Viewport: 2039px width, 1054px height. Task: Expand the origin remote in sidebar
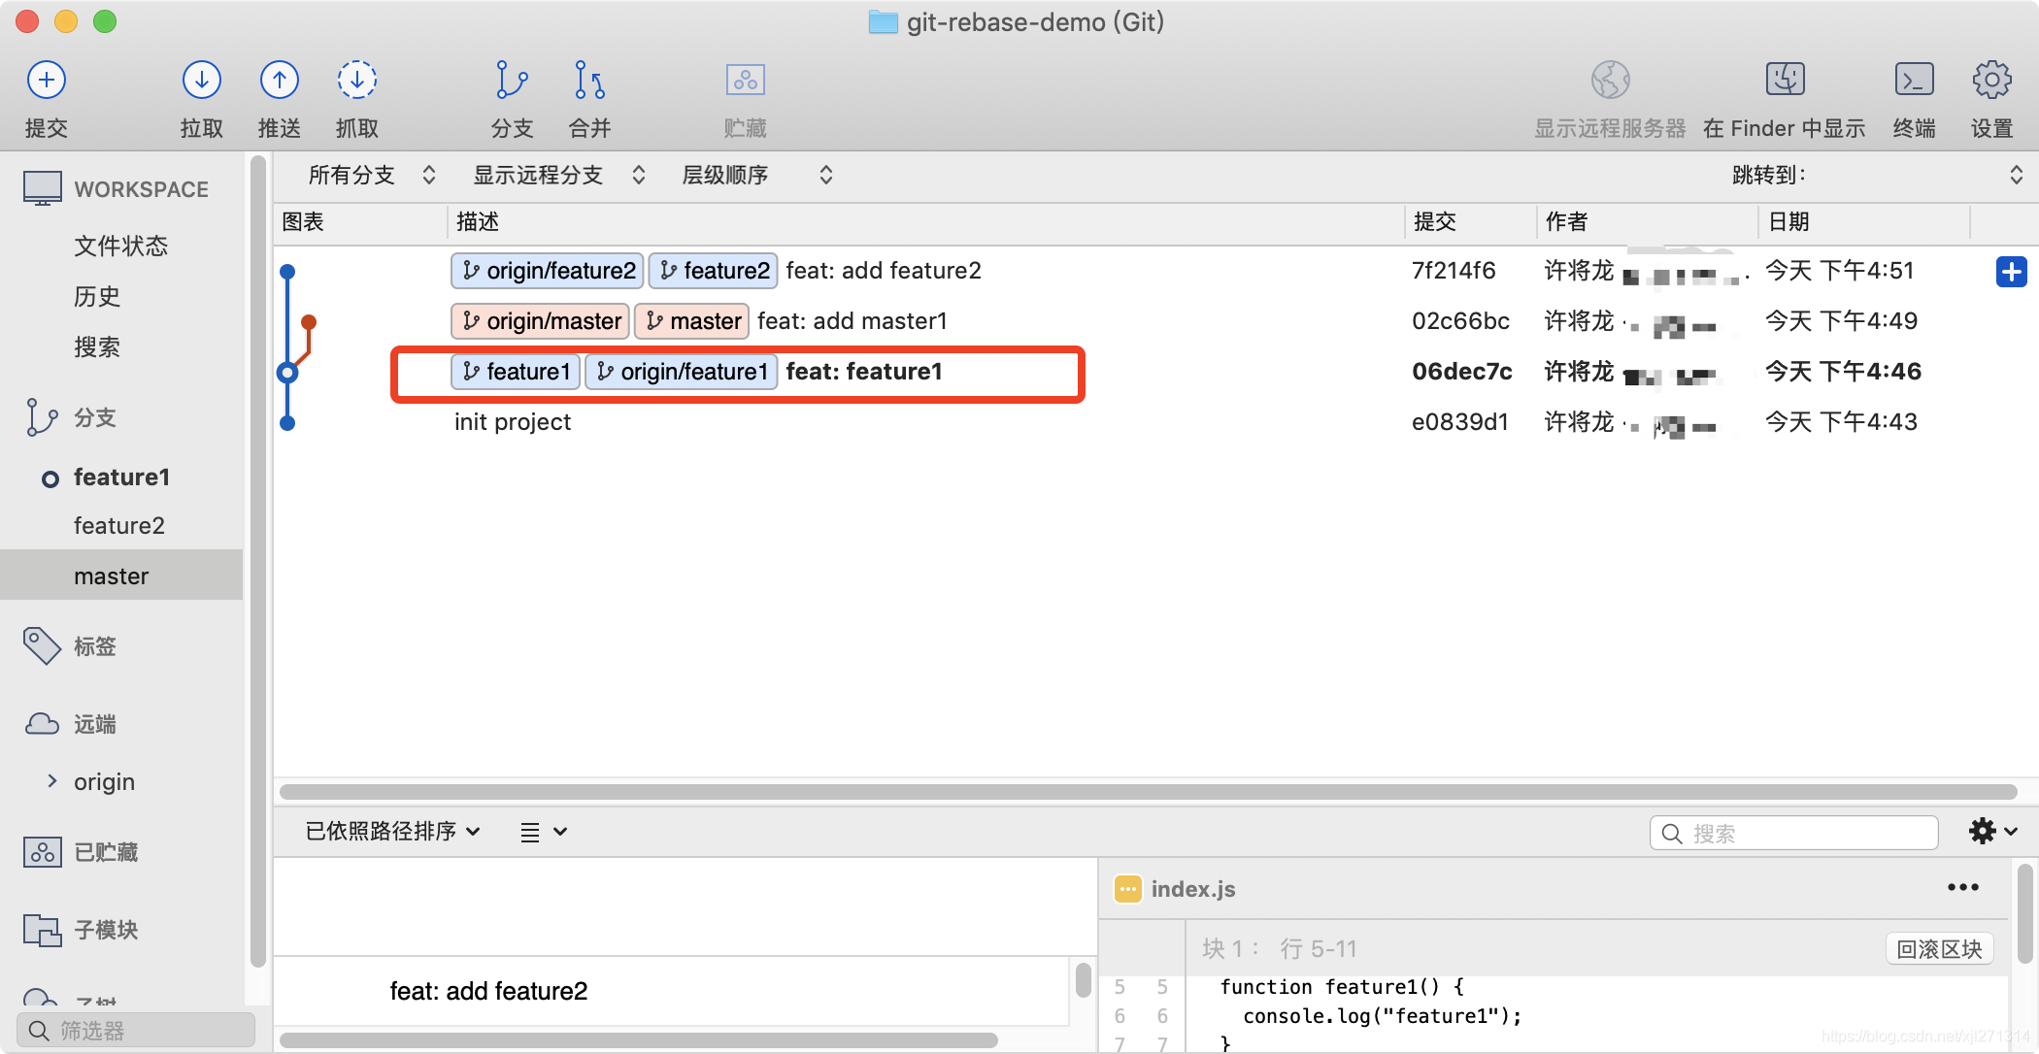pyautogui.click(x=53, y=781)
